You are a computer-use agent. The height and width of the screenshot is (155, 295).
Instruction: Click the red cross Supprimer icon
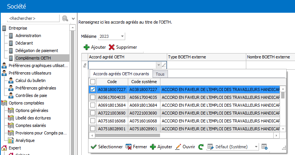coord(112,47)
